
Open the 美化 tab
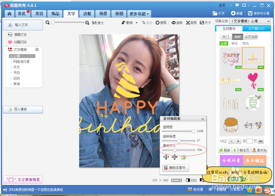[x=23, y=14]
